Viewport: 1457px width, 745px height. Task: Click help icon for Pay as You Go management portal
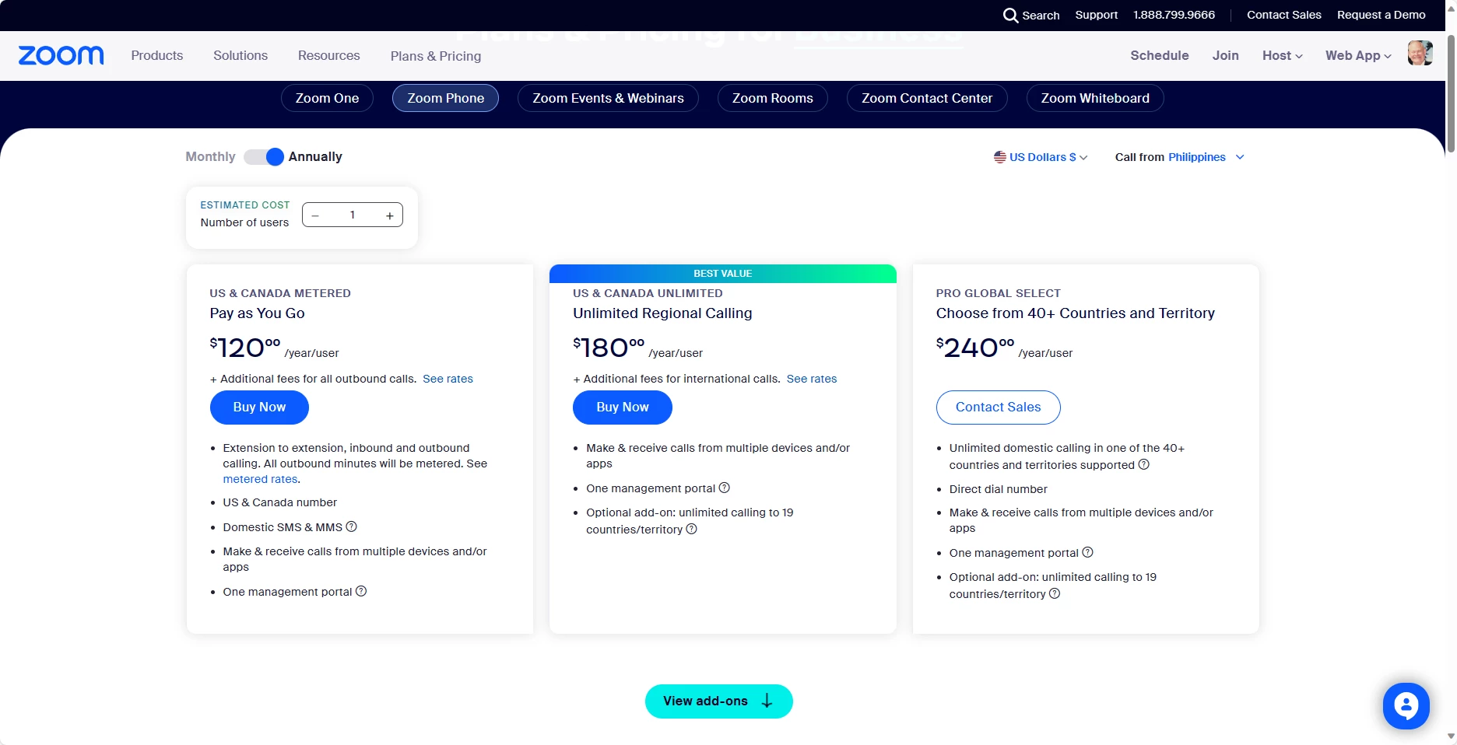pos(361,591)
